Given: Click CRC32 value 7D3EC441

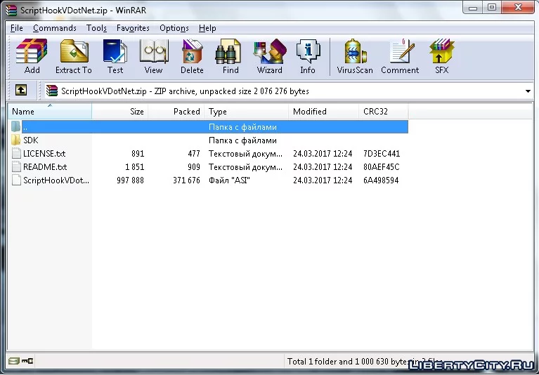Looking at the screenshot, I should [382, 154].
